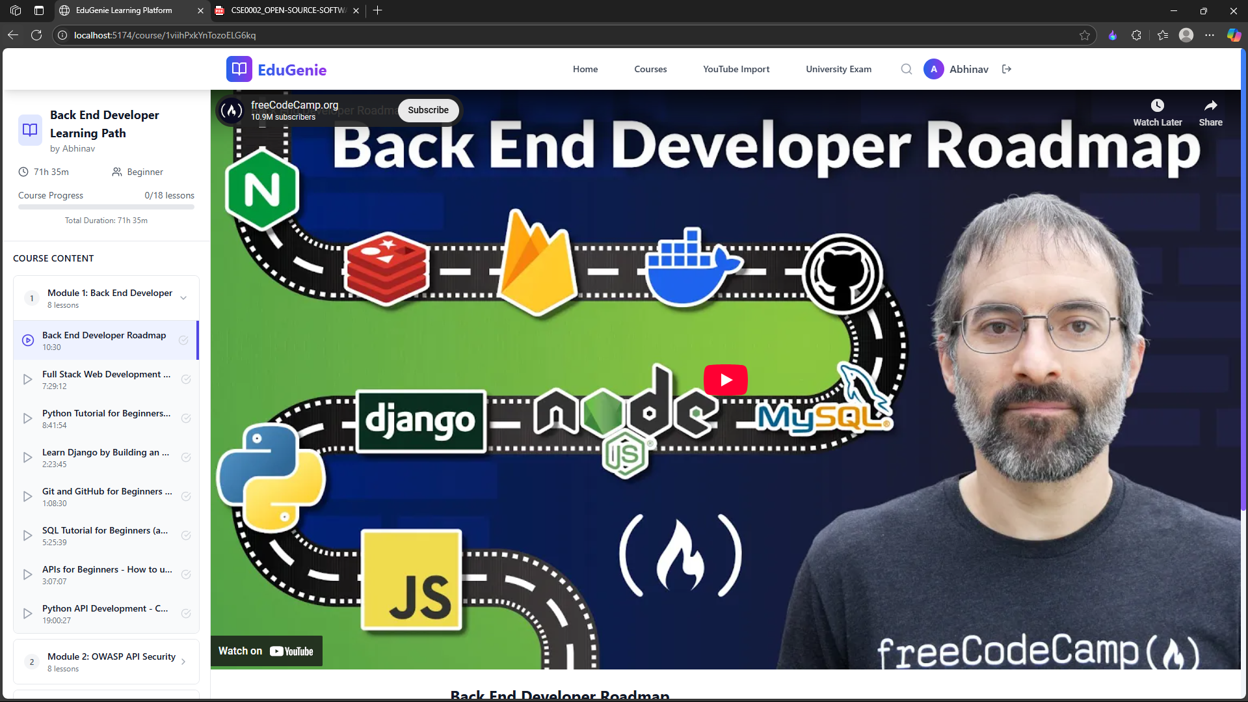Click play icon for Git and GitHub lesson
1248x702 pixels.
(x=28, y=496)
